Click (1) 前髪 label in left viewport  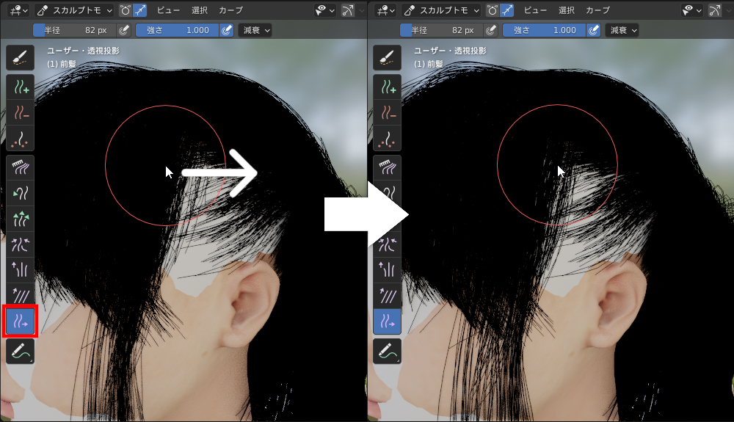[62, 64]
